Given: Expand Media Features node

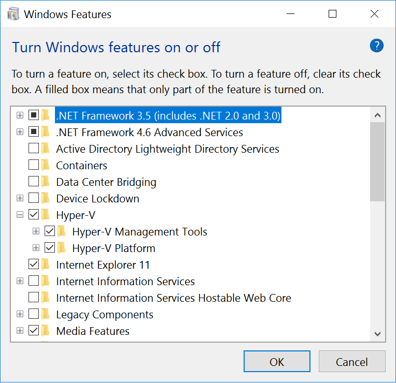Looking at the screenshot, I should pyautogui.click(x=20, y=331).
